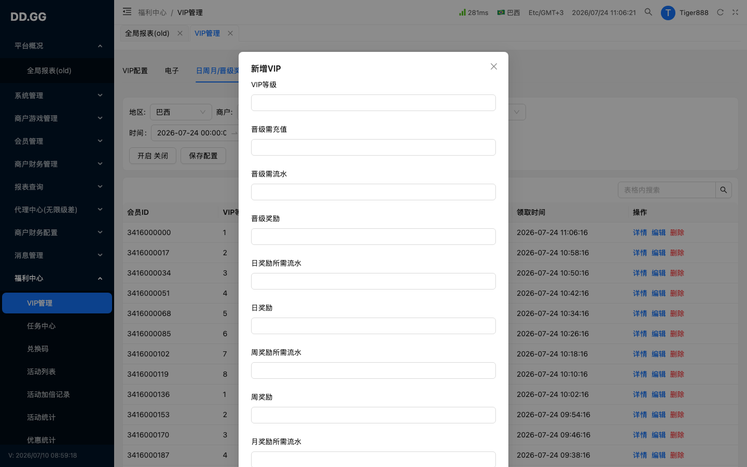Click the 281ms signal strength indicator

click(474, 12)
